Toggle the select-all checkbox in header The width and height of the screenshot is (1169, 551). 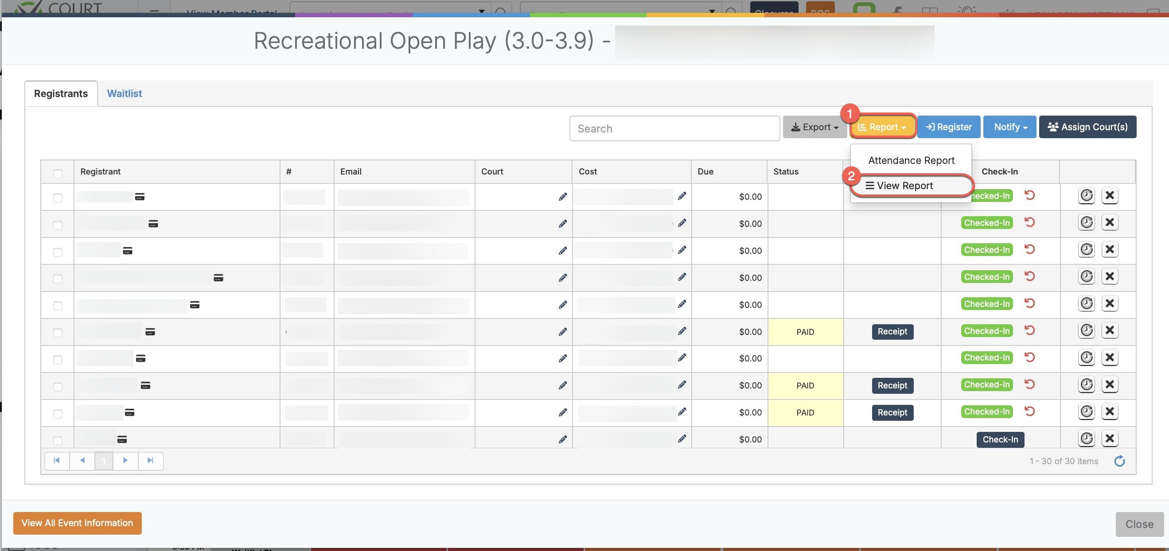pos(58,172)
